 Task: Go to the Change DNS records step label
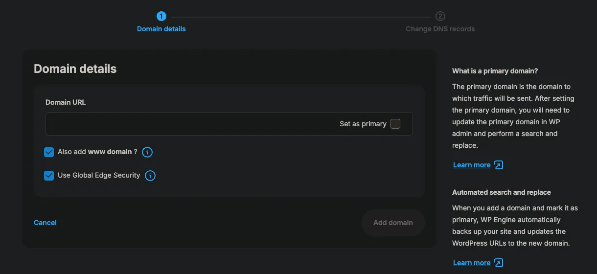pos(440,29)
